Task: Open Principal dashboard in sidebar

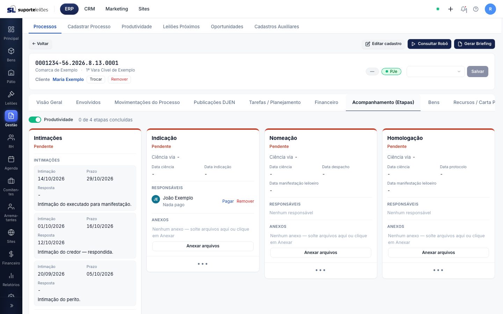Action: tap(11, 33)
